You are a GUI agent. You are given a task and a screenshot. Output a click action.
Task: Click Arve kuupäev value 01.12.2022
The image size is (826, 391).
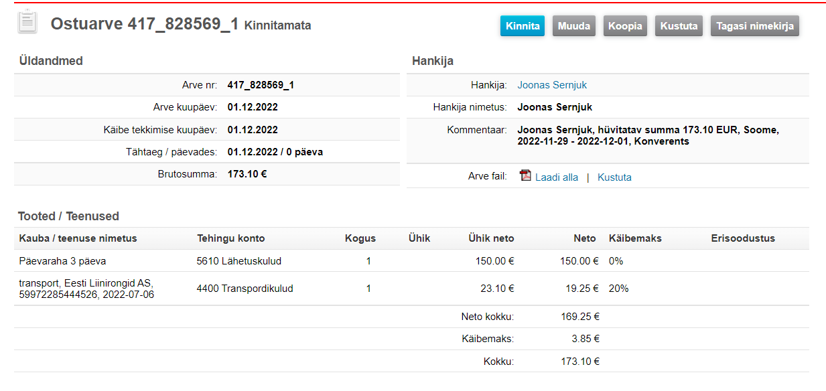coord(253,107)
